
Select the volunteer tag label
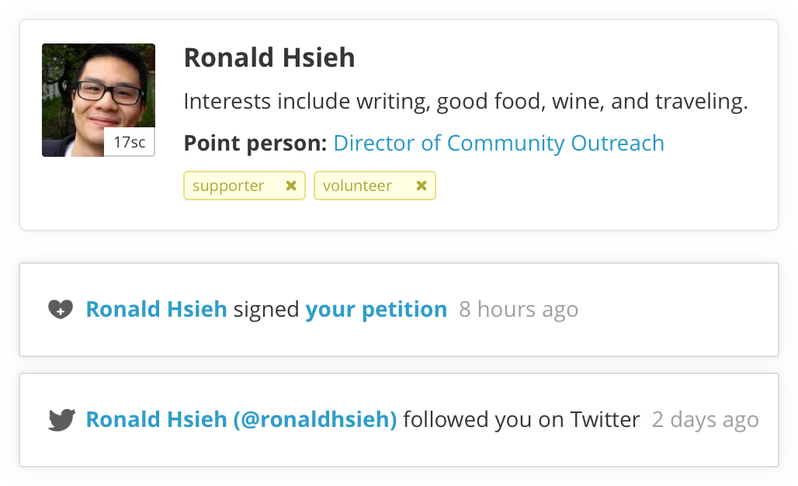357,186
